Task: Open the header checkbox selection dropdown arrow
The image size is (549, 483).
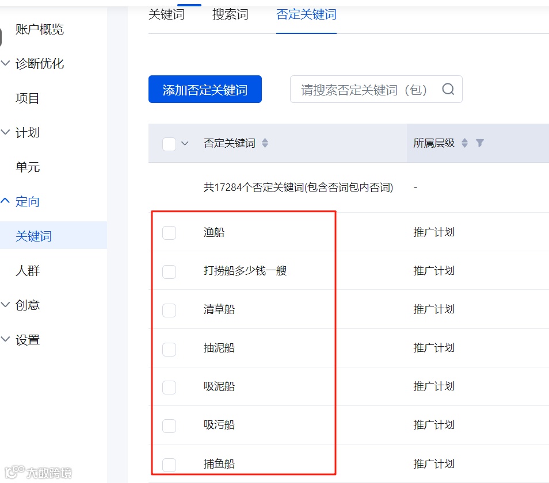Action: [x=185, y=143]
